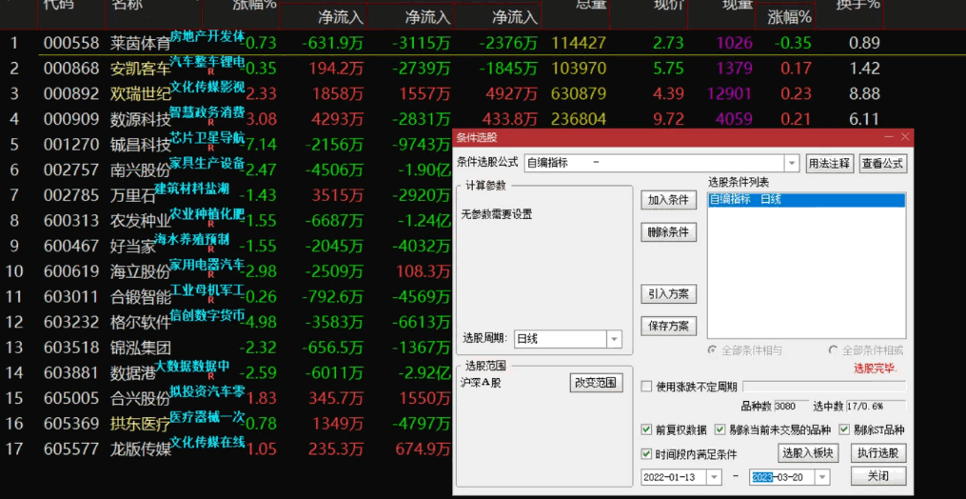Click the 关闭 button in the dialog
This screenshot has width=966, height=499.
[878, 476]
